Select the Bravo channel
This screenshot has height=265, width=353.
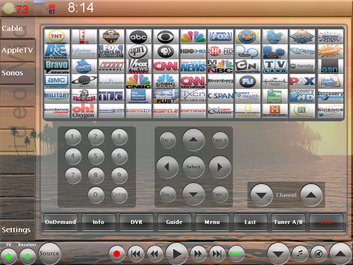point(57,66)
